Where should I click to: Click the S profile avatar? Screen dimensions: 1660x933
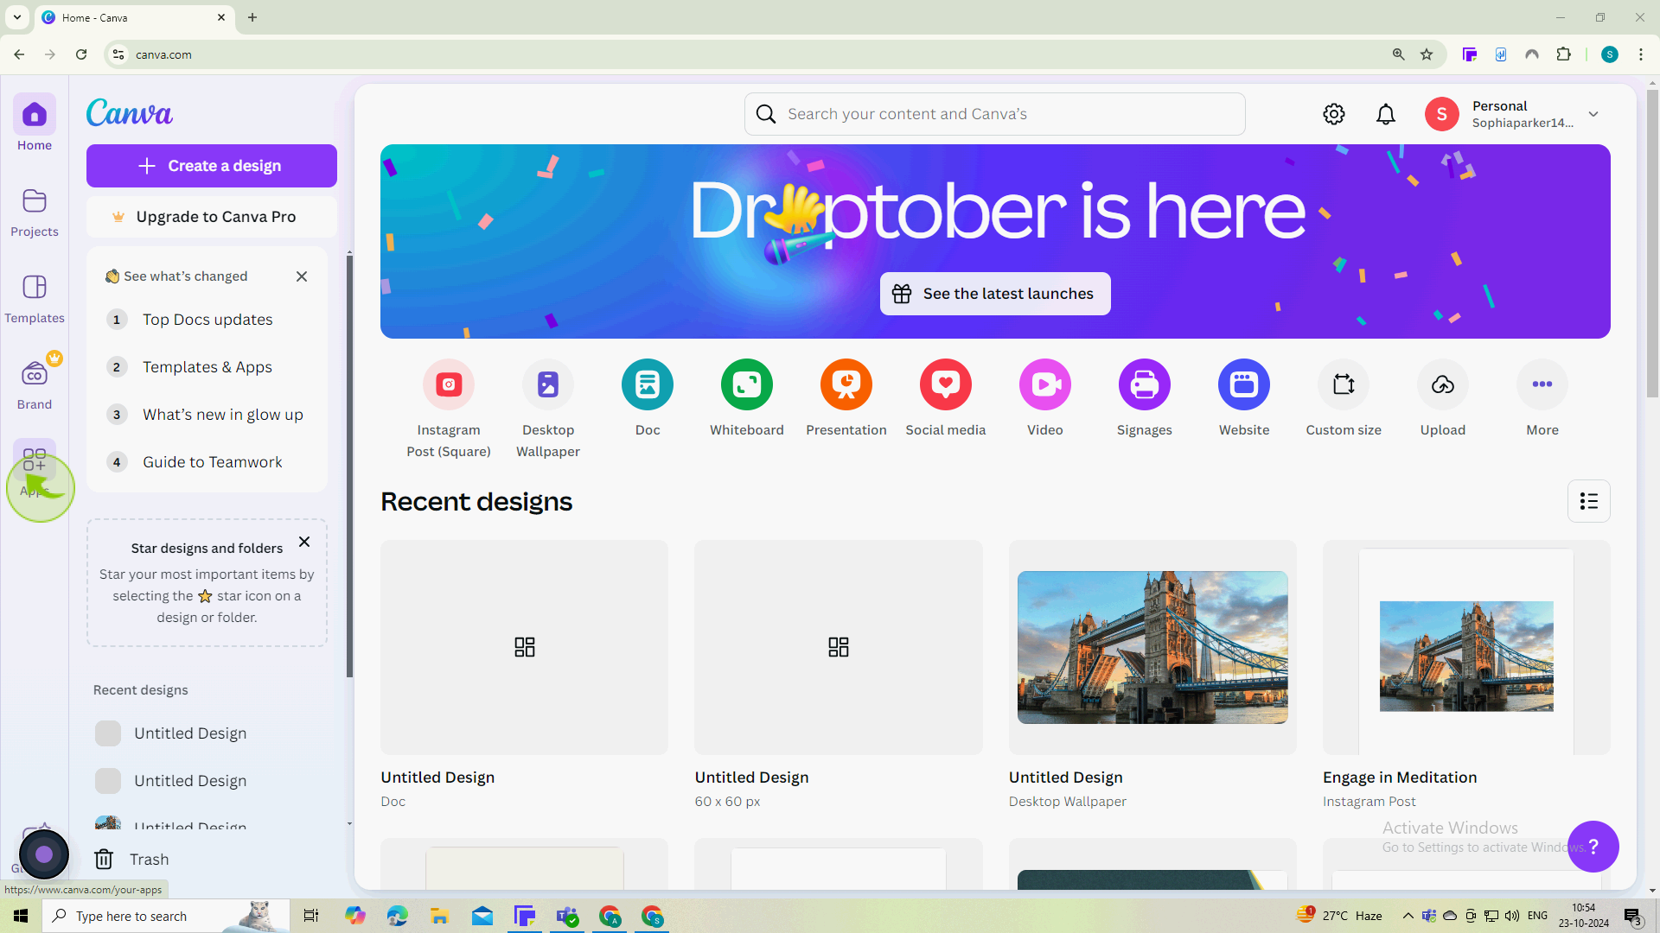(x=1442, y=114)
